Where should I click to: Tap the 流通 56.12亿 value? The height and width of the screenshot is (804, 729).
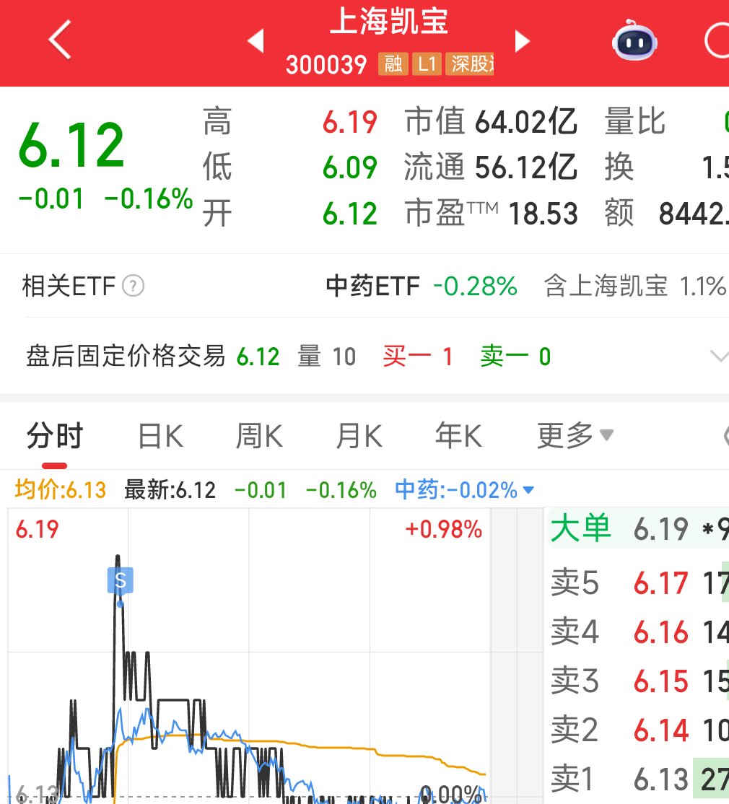point(491,167)
